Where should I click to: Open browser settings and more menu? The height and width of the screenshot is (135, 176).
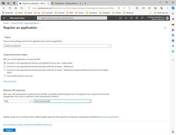coord(167,8)
